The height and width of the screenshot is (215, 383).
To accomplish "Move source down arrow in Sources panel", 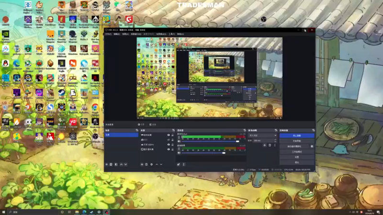I will 161,164.
